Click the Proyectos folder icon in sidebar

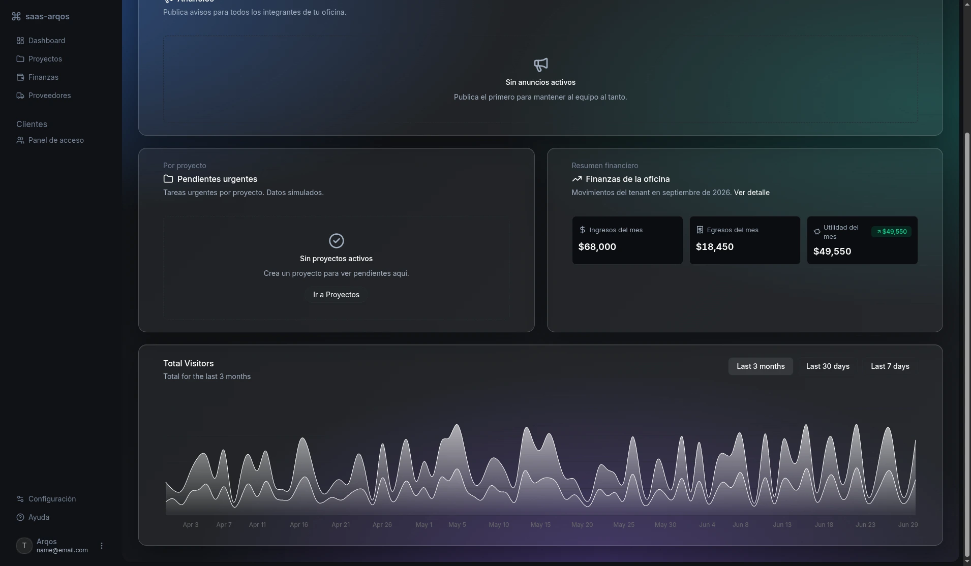tap(20, 59)
